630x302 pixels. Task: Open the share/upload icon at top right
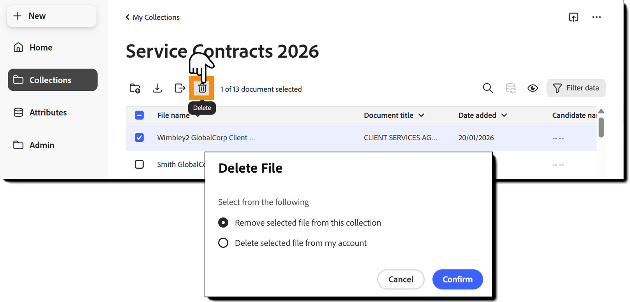click(574, 17)
